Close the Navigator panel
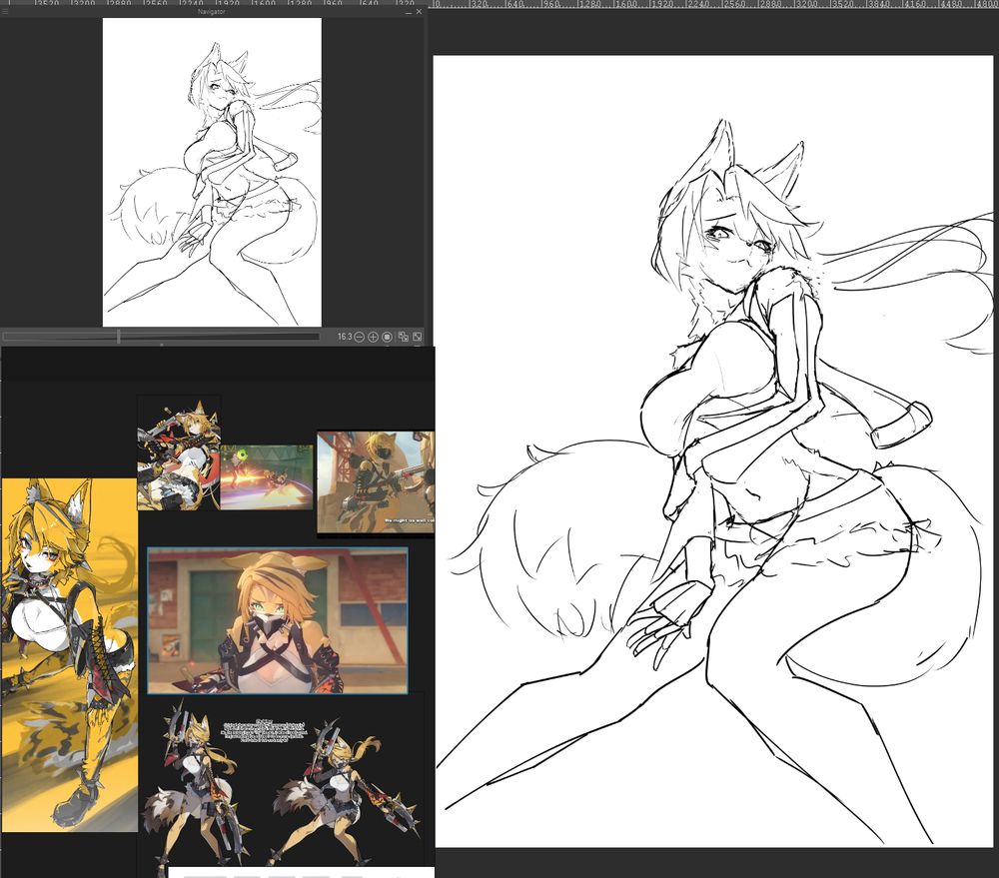999x878 pixels. [419, 11]
